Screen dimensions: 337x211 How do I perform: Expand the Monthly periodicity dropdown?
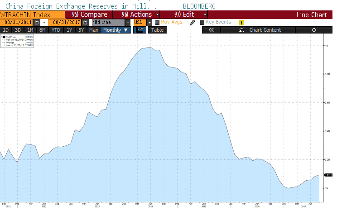[x=116, y=30]
